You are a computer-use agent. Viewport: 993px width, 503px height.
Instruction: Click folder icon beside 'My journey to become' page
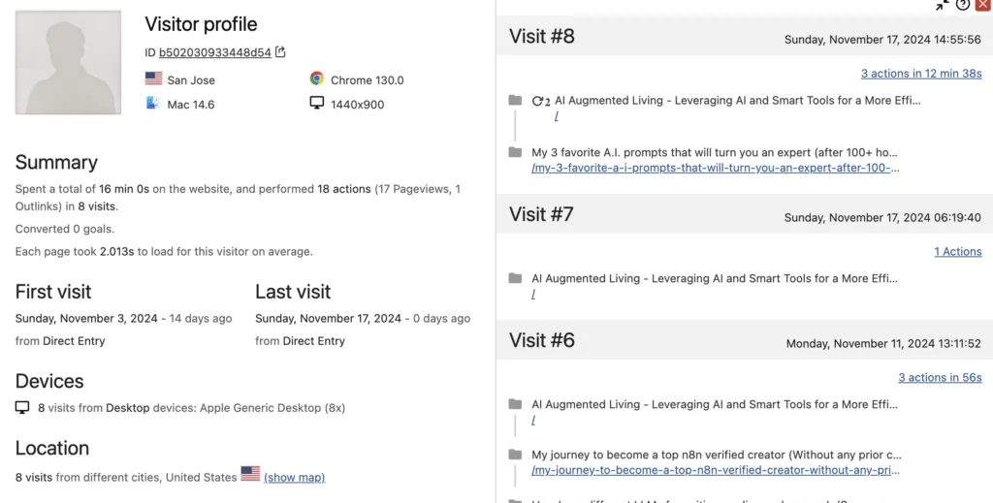click(515, 455)
